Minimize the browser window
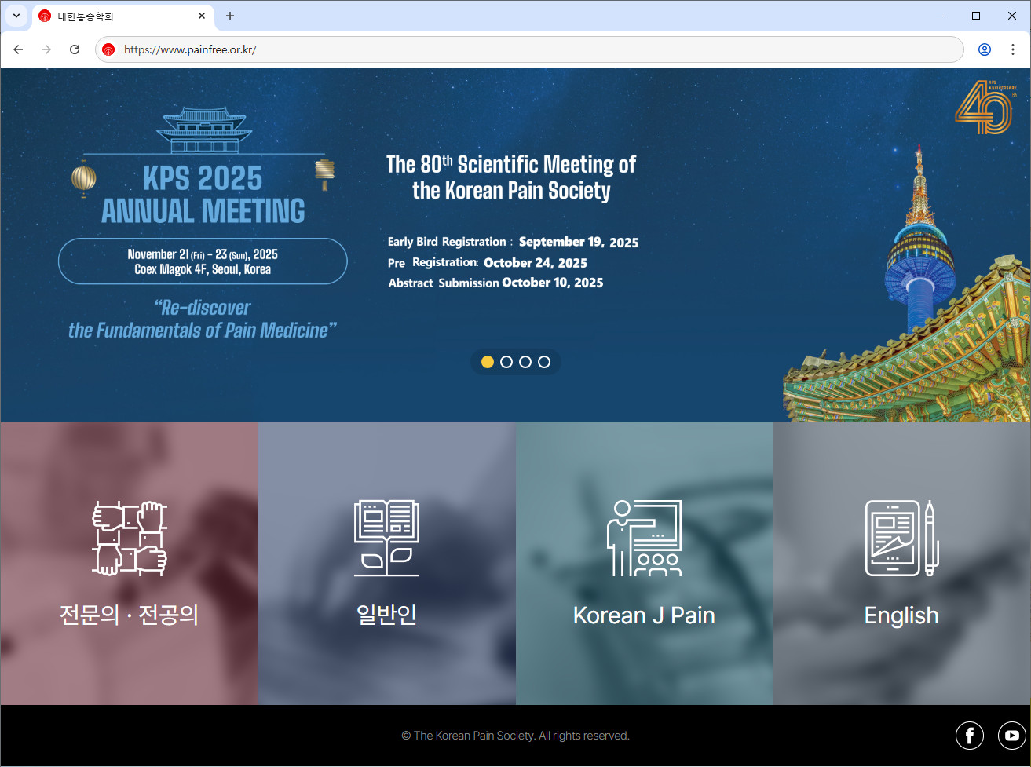1031x767 pixels. [940, 16]
